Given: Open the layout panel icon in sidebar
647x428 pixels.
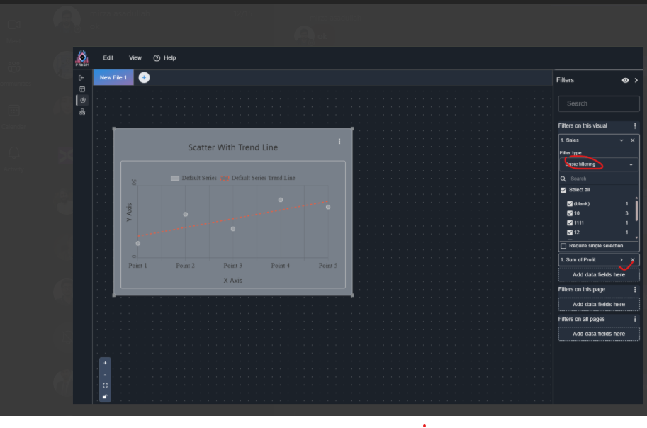Looking at the screenshot, I should coord(81,89).
